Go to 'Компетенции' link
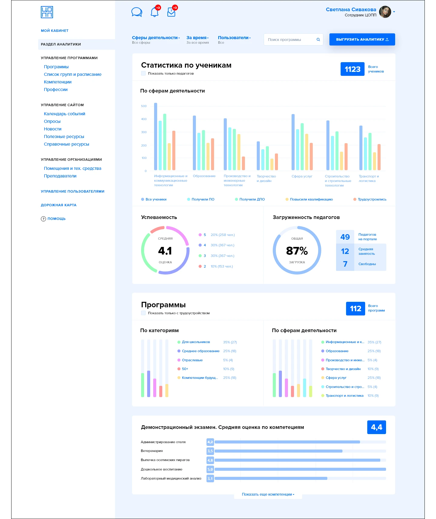 pos(58,82)
